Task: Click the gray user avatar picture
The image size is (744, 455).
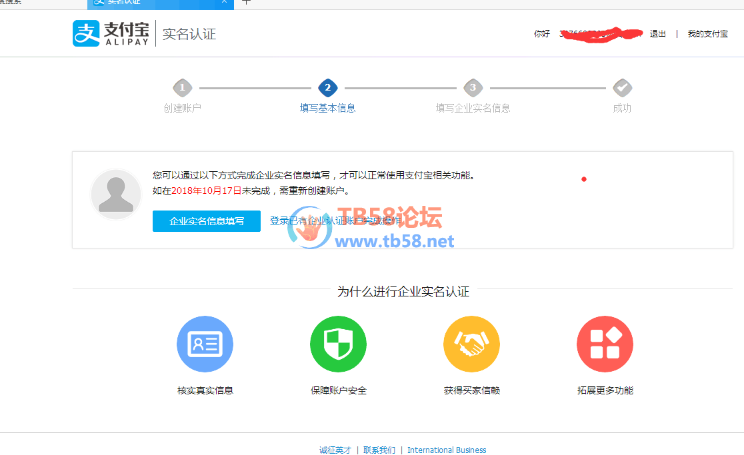Action: click(116, 195)
